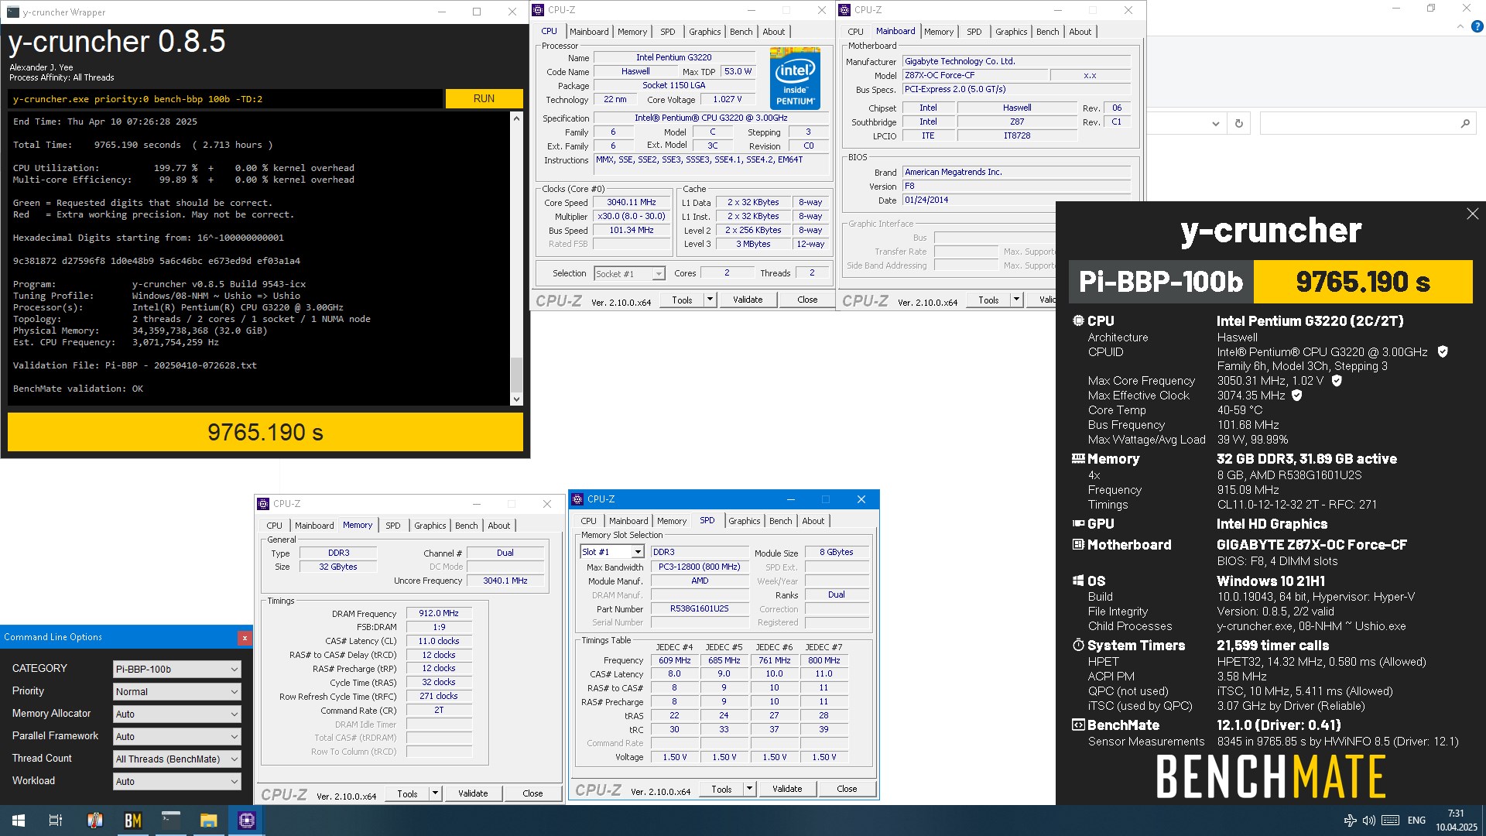Screen dimensions: 1486x836
Task: Open the volume control in system tray
Action: [1368, 821]
